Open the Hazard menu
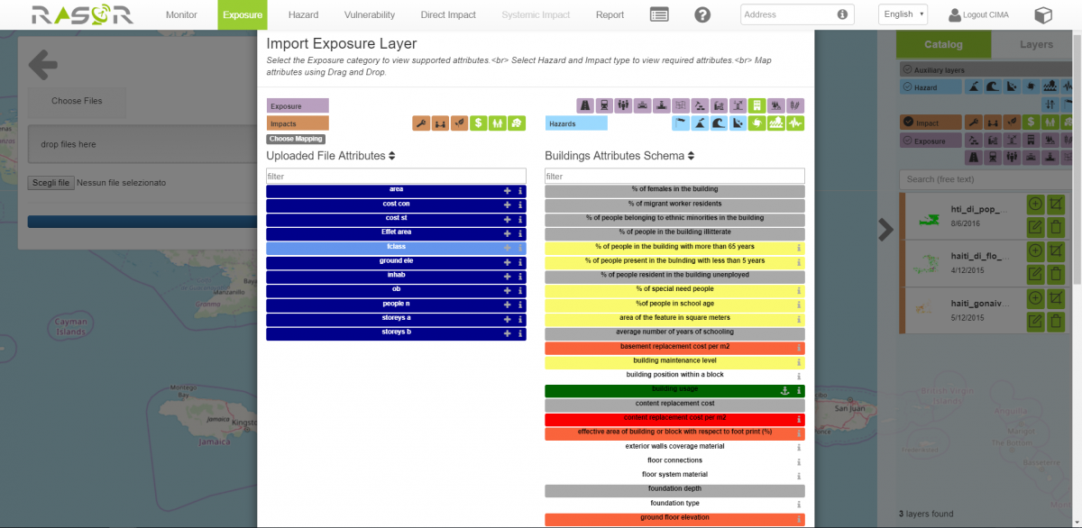 303,14
